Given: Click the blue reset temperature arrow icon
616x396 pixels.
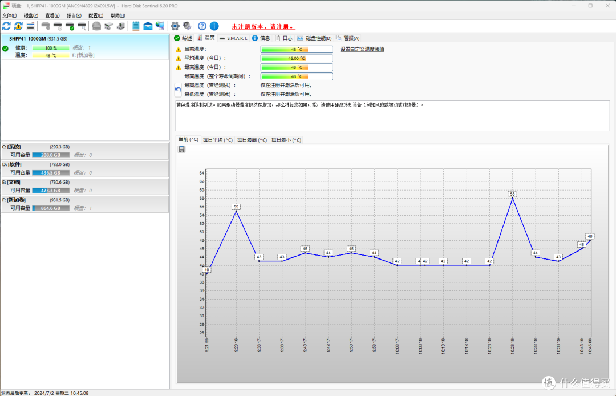Looking at the screenshot, I should pos(178,90).
